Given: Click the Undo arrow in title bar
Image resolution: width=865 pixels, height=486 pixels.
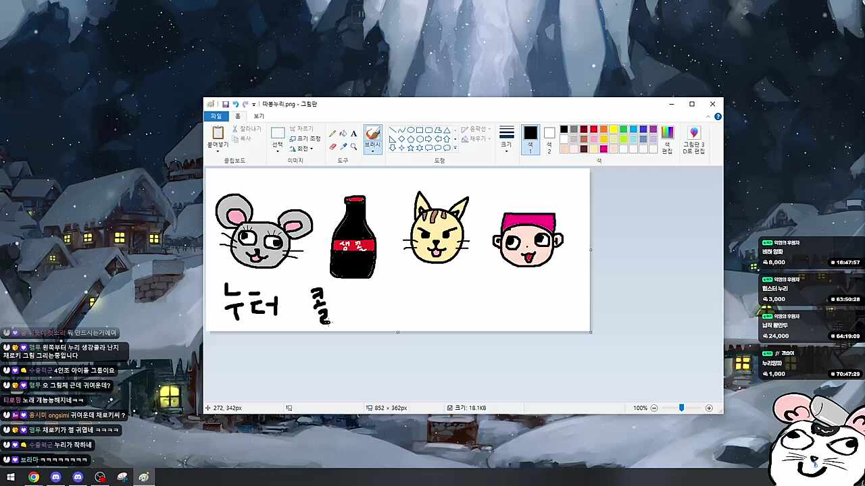Looking at the screenshot, I should pyautogui.click(x=235, y=104).
